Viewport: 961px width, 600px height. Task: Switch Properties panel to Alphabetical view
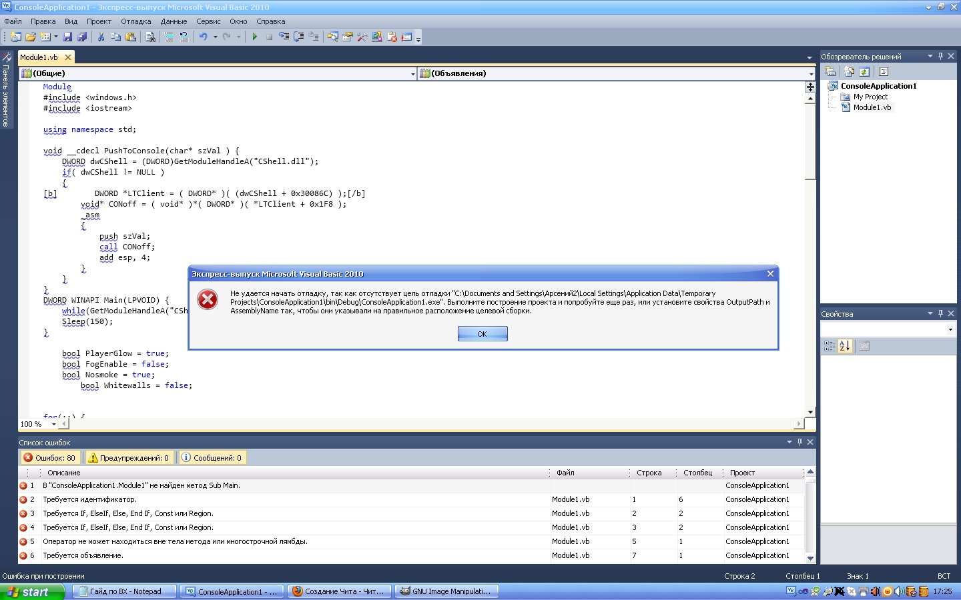point(845,346)
